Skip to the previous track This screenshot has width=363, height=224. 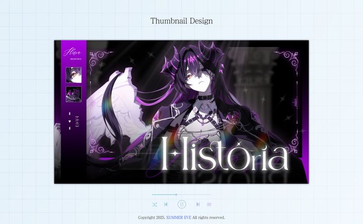(x=166, y=204)
